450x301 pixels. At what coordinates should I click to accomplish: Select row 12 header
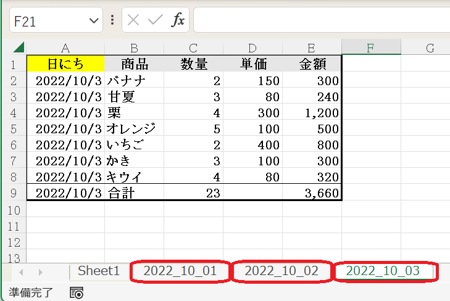coord(14,242)
